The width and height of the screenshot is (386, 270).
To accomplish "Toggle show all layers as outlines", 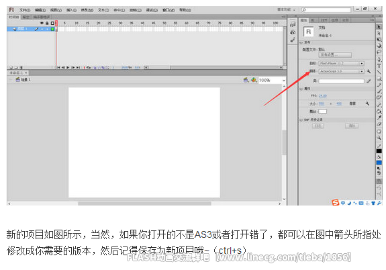I will click(x=52, y=23).
